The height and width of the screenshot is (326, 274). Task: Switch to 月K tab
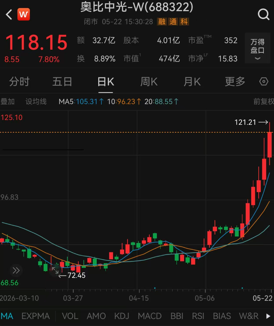click(x=192, y=81)
